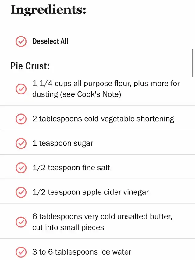Viewport: 195px width, 260px height.
Task: Uncheck the 1 teaspoon sugar checkbox
Action: coord(21,143)
